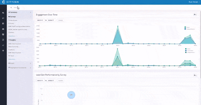Screen dimensions: 201x105
Task: Click the Views peak point on 08/22
Action: point(118,26)
